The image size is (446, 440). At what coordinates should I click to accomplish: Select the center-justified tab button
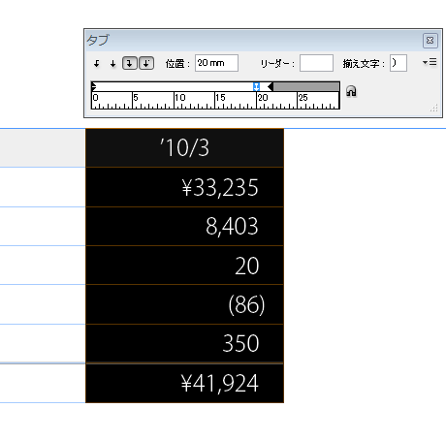point(112,63)
